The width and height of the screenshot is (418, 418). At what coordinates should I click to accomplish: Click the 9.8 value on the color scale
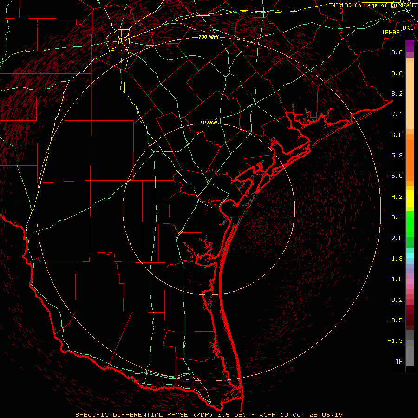[x=397, y=52]
